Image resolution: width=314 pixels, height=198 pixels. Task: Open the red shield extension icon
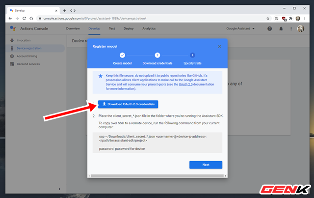click(284, 19)
